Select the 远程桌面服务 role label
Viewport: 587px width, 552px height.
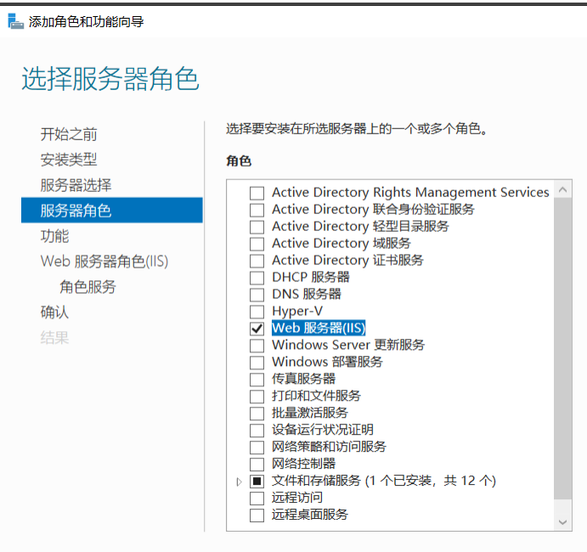[x=310, y=515]
